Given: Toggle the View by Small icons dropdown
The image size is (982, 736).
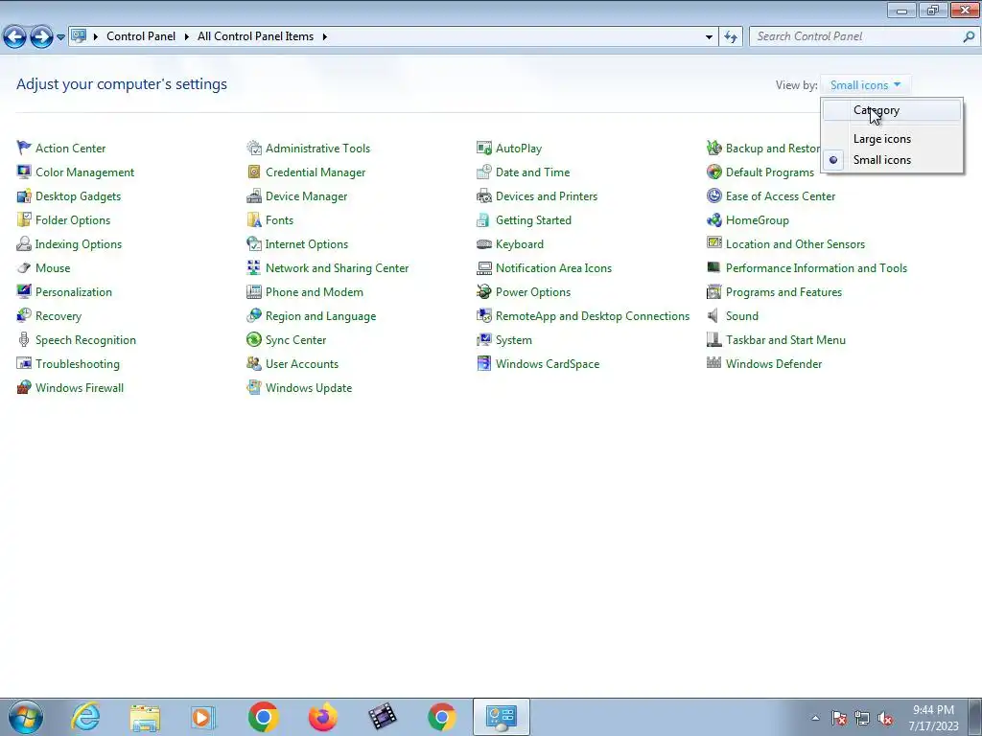Looking at the screenshot, I should [x=866, y=85].
